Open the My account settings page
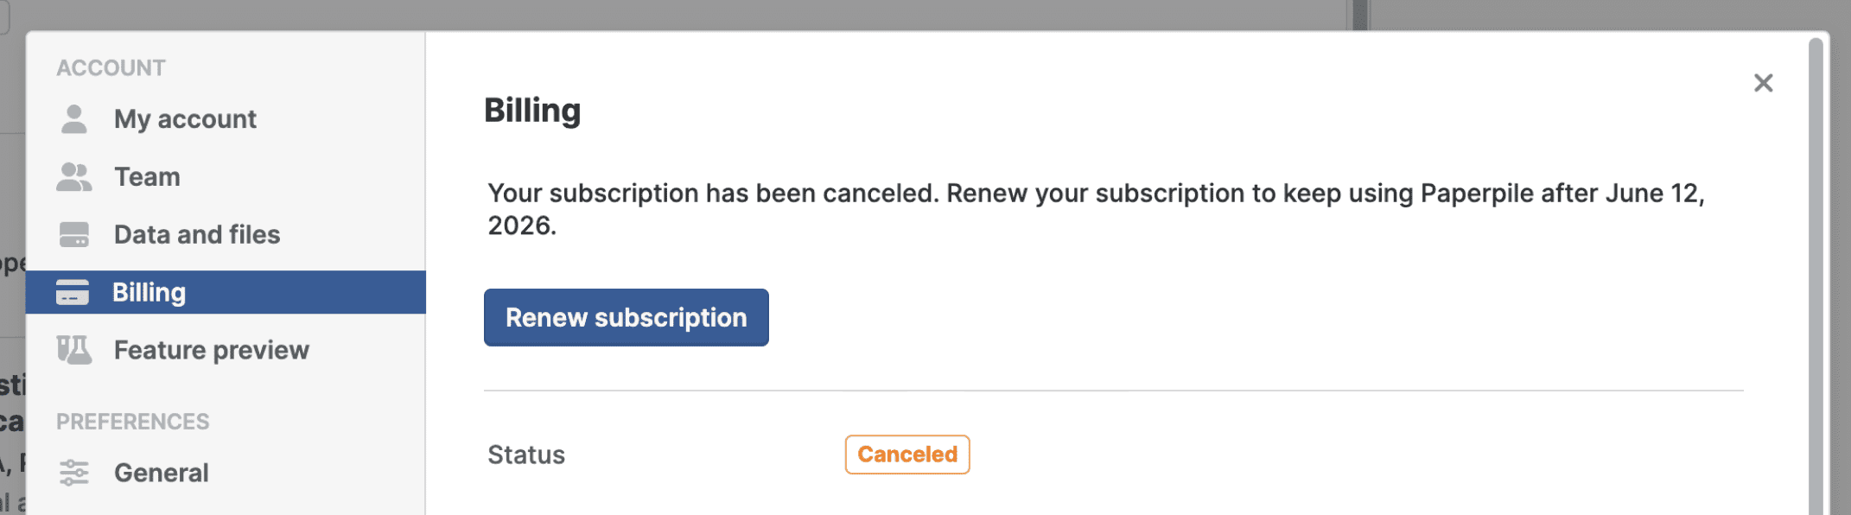Screen dimensions: 1851x515 (x=185, y=119)
